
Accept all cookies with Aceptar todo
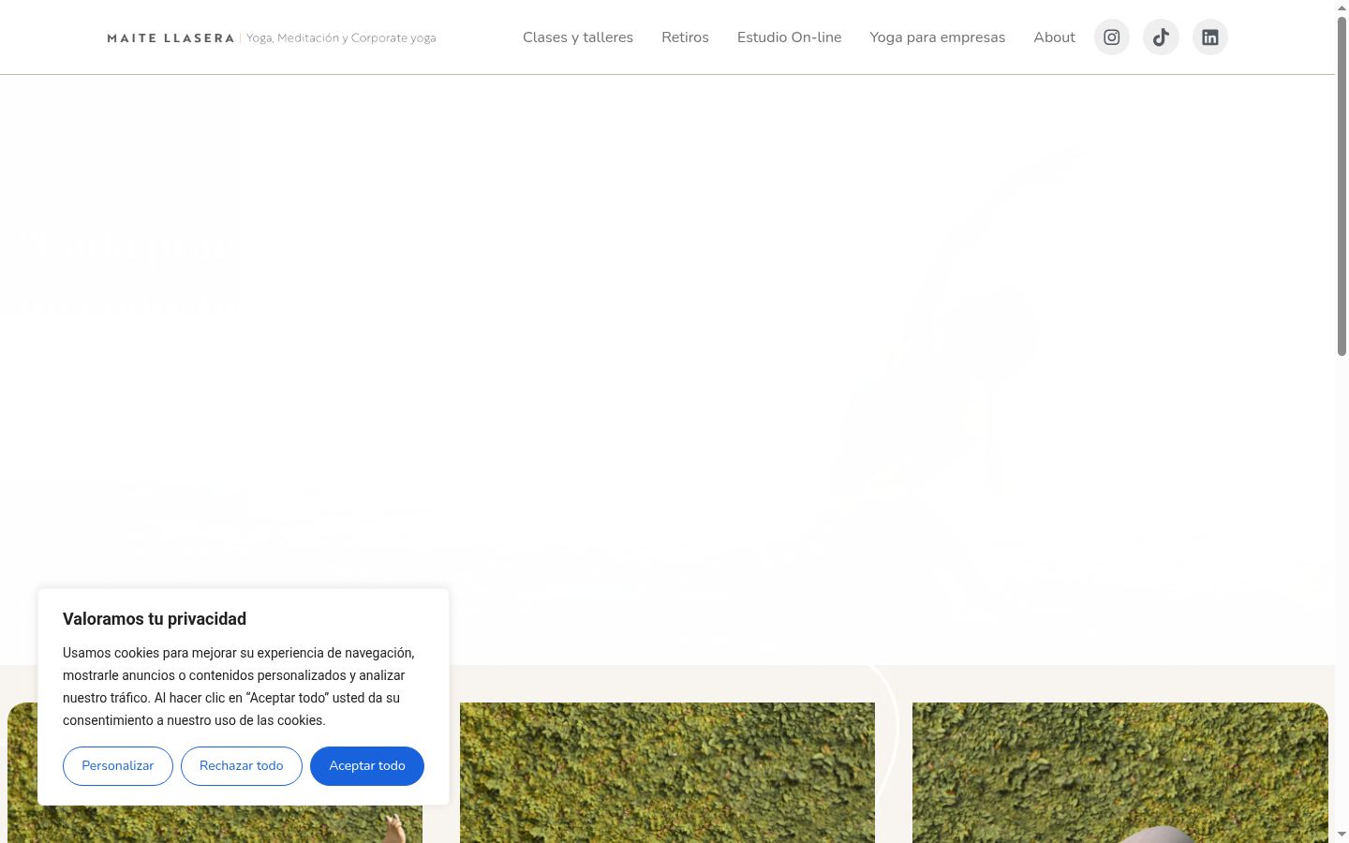(x=367, y=766)
